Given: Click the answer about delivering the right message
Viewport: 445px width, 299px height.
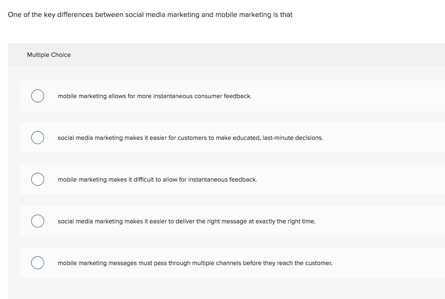Looking at the screenshot, I should (187, 221).
